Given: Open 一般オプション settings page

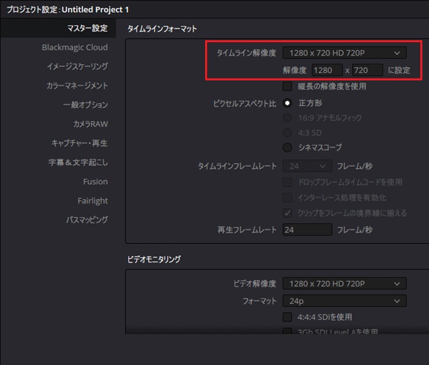Looking at the screenshot, I should tap(85, 105).
